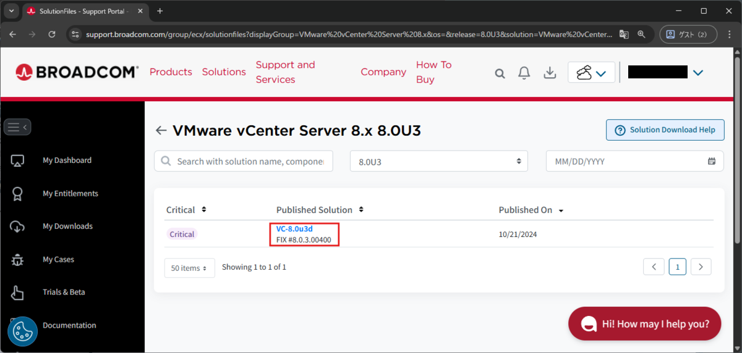
Task: Click the Trials & Beta hand icon
Action: pos(17,293)
